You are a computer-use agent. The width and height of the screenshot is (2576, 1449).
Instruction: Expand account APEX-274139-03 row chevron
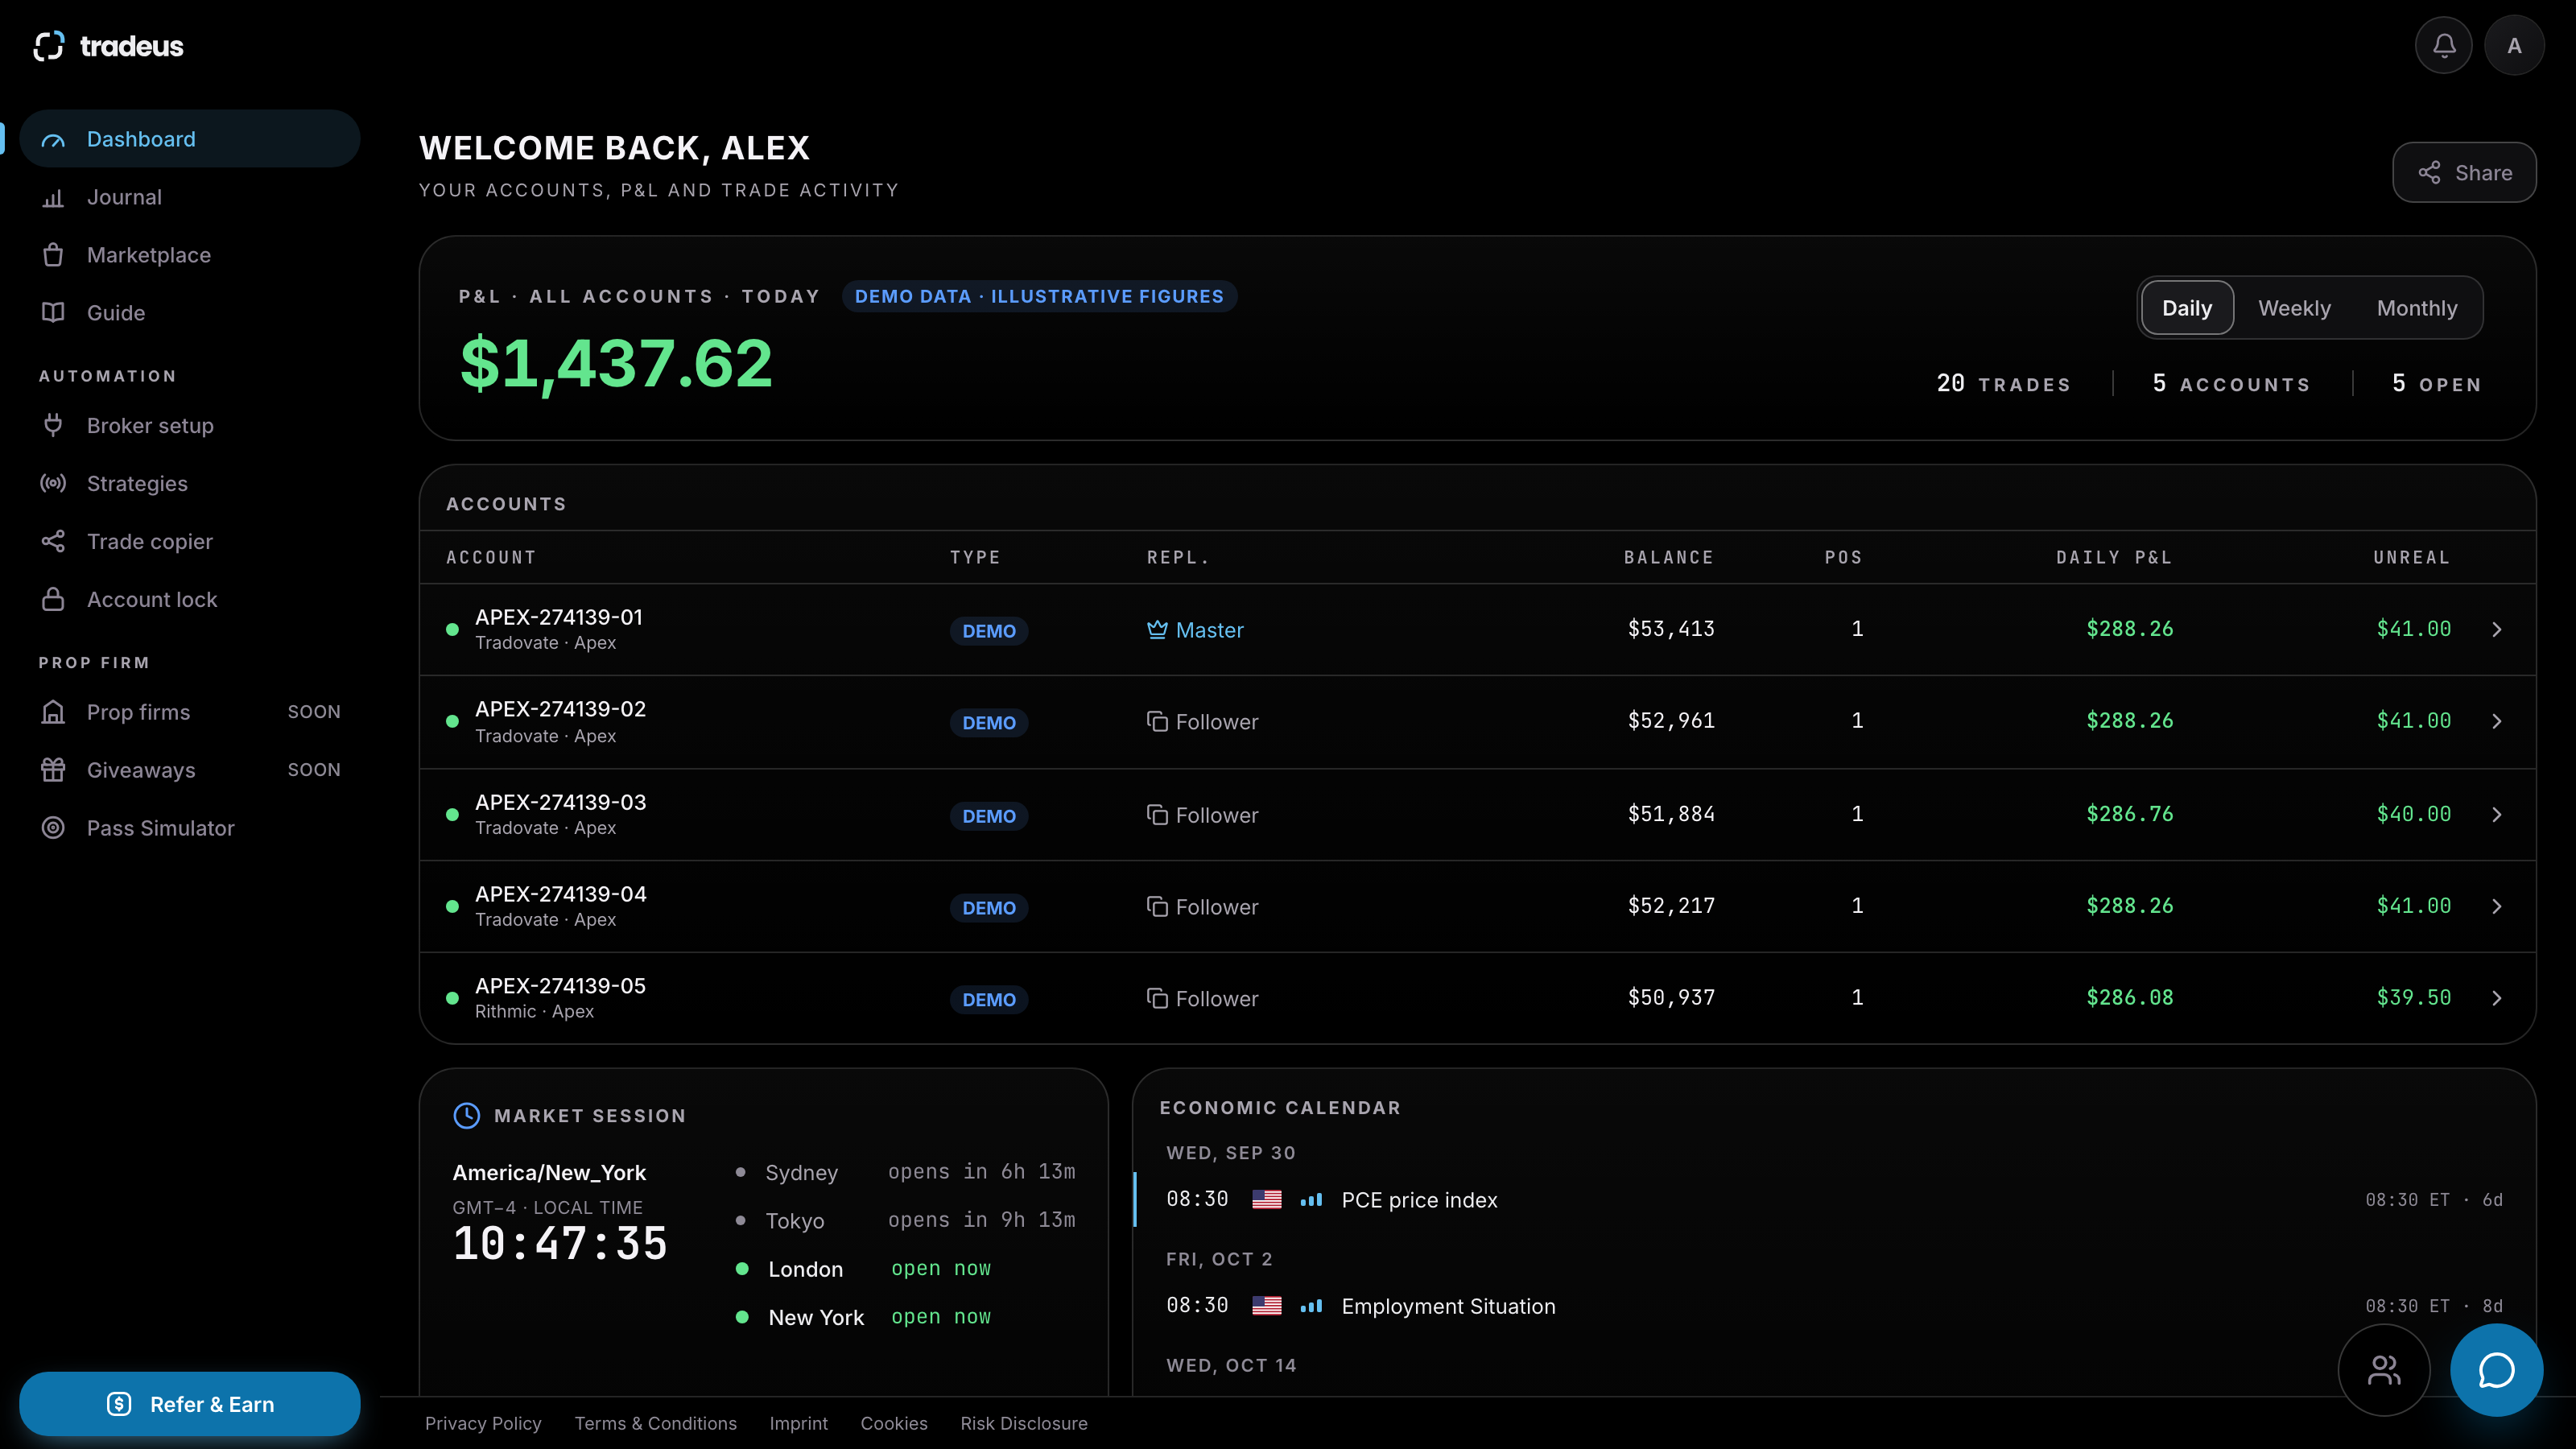(x=2497, y=815)
